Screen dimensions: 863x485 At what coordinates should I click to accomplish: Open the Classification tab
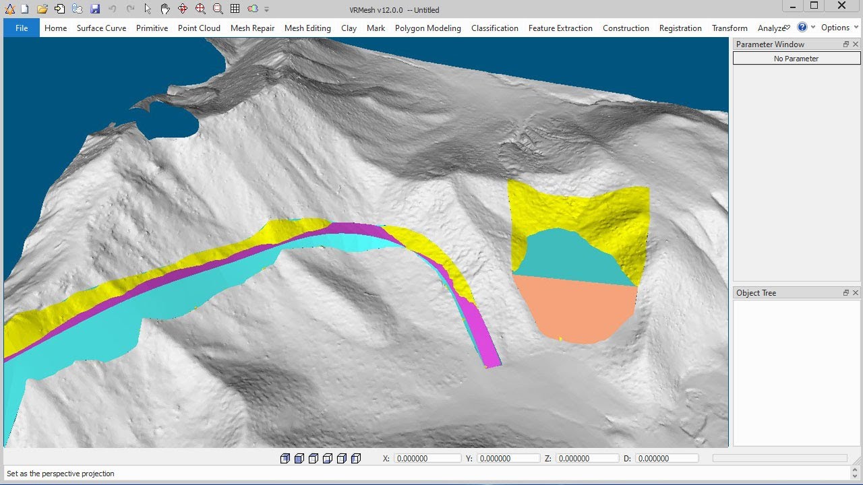pos(495,28)
